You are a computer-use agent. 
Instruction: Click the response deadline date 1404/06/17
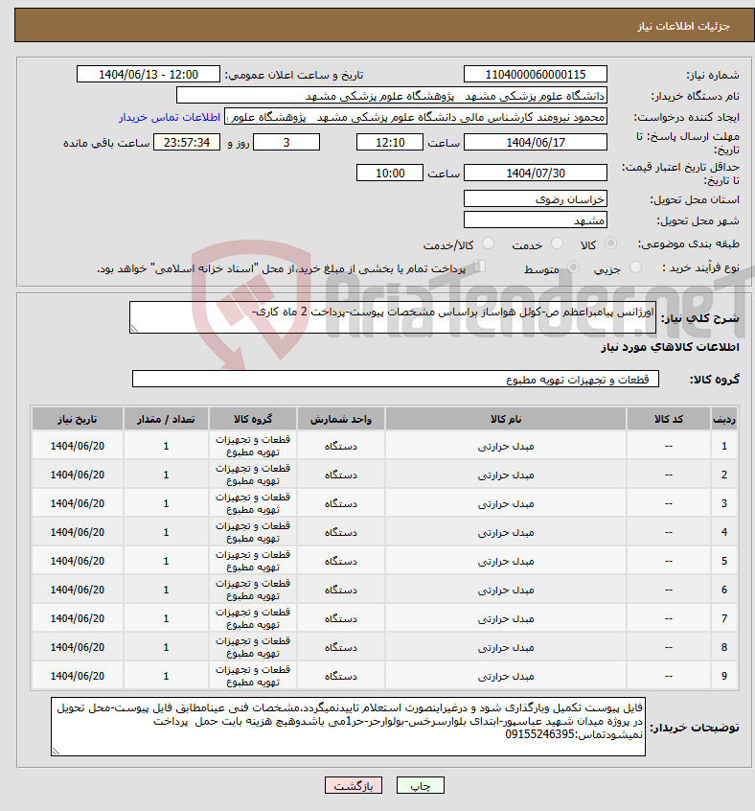coord(536,142)
